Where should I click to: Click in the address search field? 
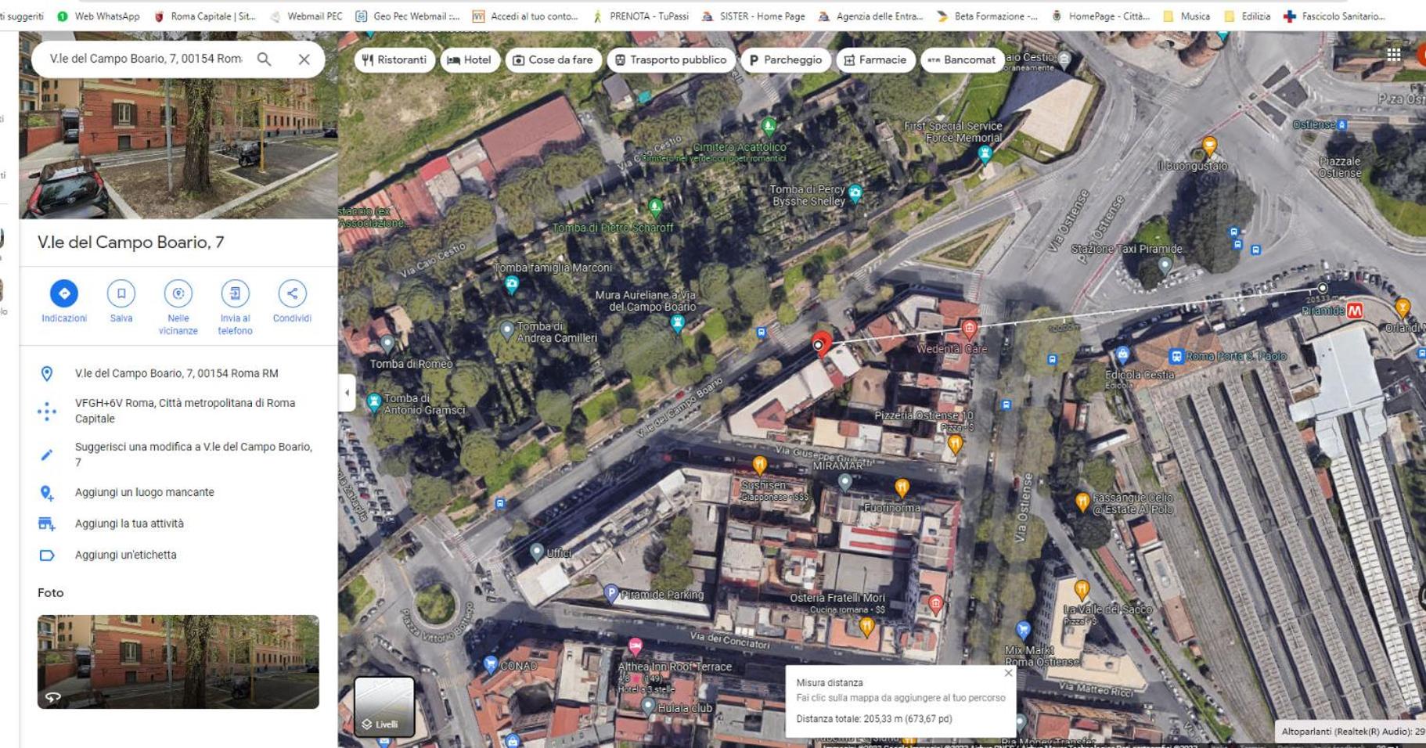pyautogui.click(x=146, y=59)
